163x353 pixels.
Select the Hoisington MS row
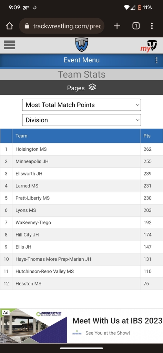81,149
